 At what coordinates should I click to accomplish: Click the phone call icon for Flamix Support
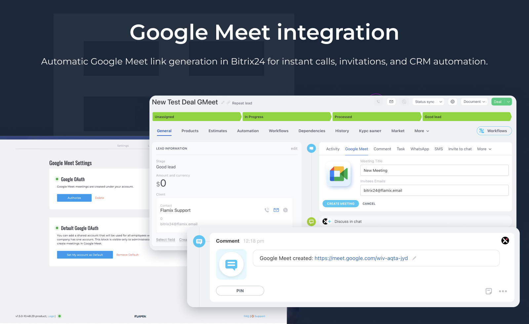(x=267, y=210)
